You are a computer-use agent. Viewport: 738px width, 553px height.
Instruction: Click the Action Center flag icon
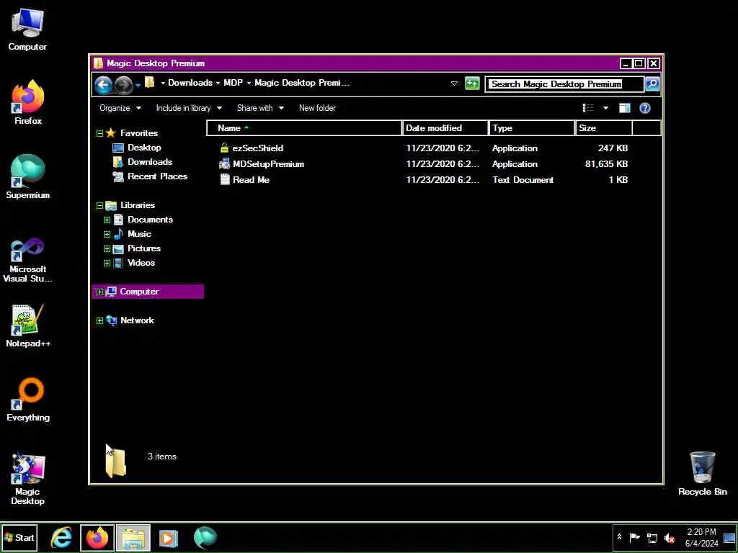pos(634,537)
